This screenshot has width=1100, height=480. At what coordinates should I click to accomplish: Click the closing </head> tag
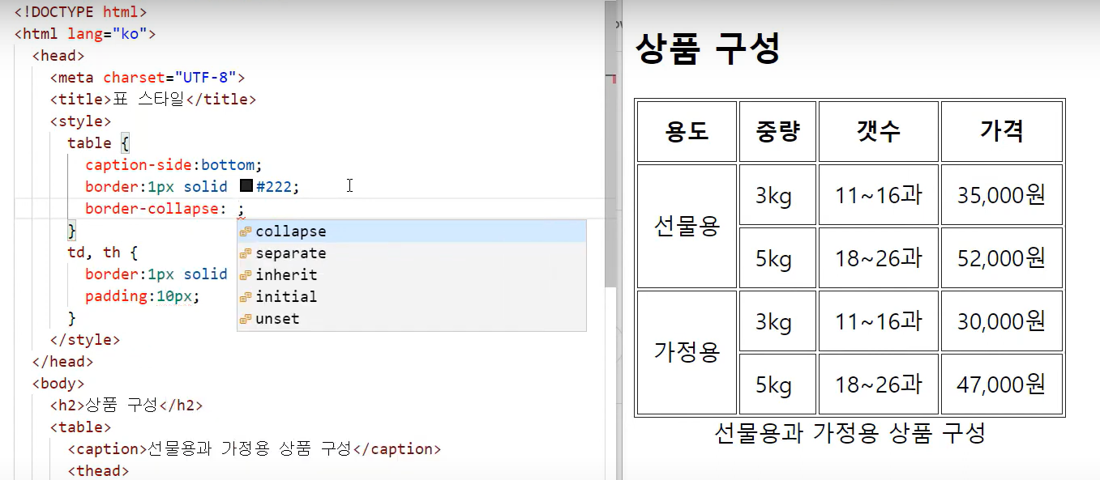pyautogui.click(x=63, y=362)
